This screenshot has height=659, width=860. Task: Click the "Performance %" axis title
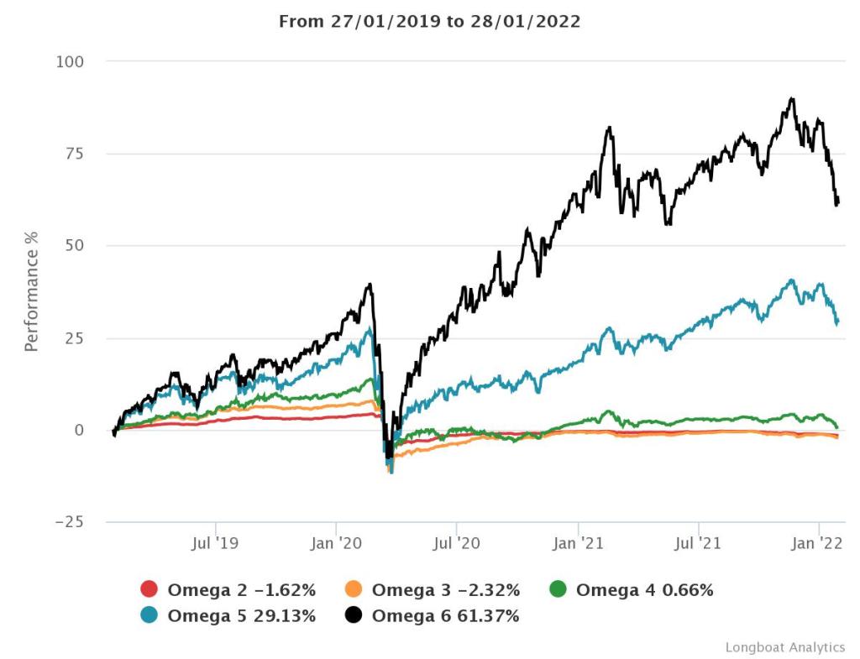(x=31, y=291)
